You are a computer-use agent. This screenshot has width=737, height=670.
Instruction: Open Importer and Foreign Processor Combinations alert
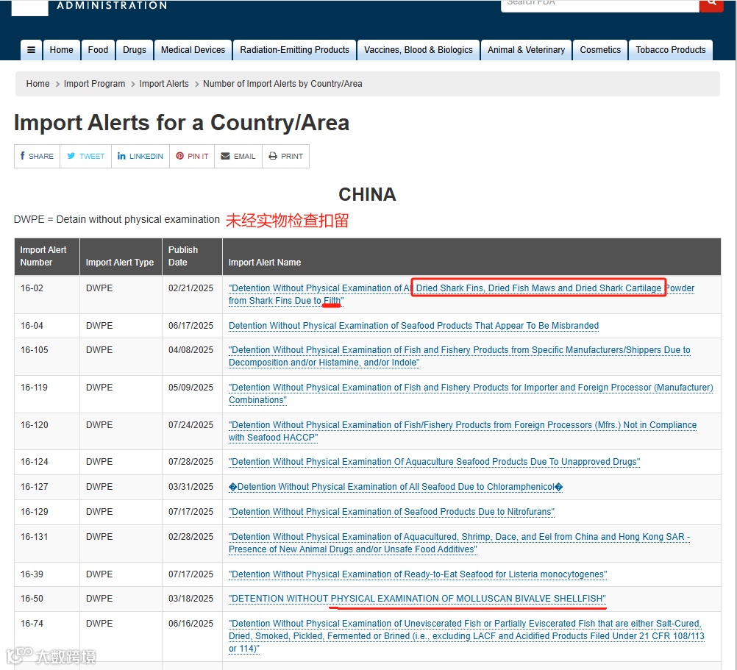click(471, 393)
